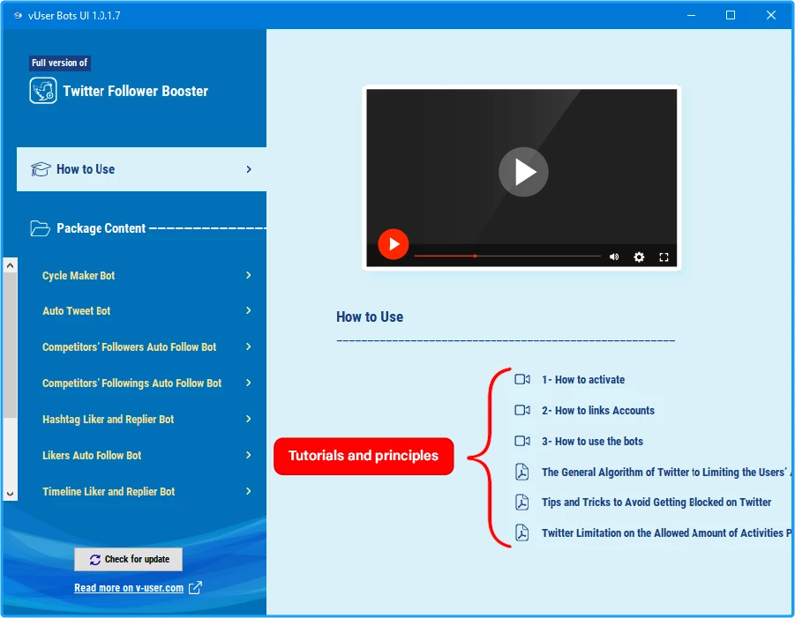Click the video icon next to How to use the bots

522,441
